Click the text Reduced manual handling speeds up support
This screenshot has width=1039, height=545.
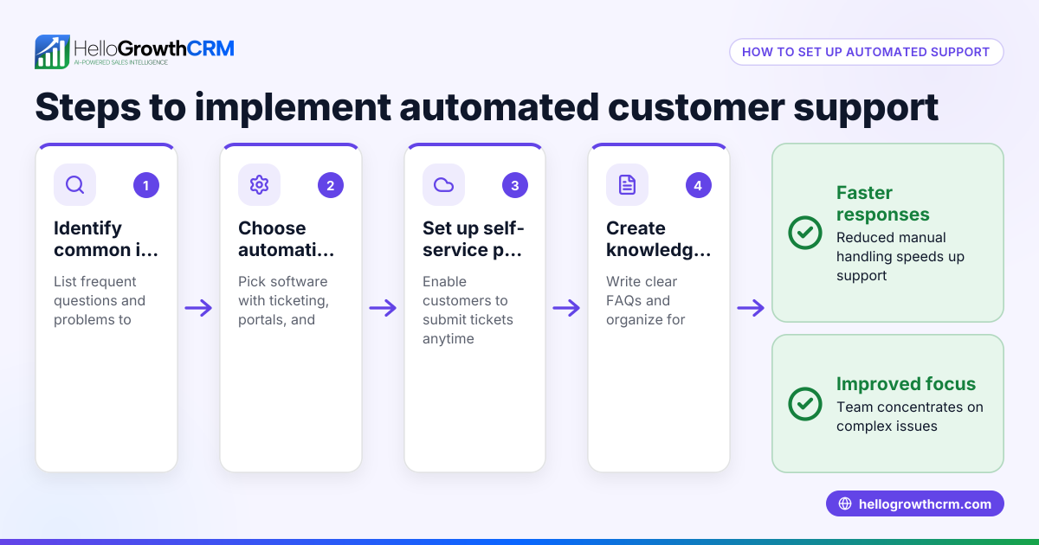[x=900, y=257]
